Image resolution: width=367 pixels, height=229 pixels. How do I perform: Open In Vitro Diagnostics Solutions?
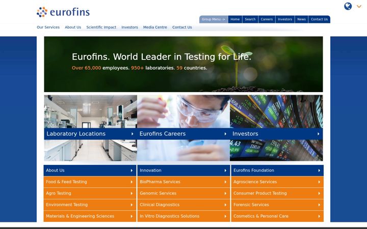click(183, 216)
